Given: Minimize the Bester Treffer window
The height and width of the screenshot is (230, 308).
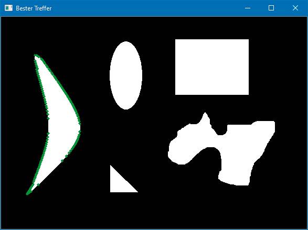Looking at the screenshot, I should [x=248, y=8].
